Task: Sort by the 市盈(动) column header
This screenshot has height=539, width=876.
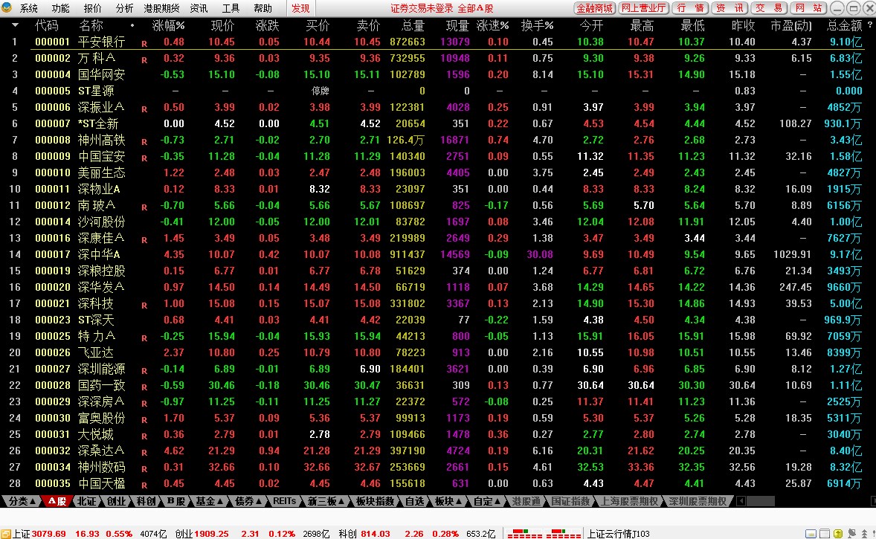Action: (x=790, y=26)
